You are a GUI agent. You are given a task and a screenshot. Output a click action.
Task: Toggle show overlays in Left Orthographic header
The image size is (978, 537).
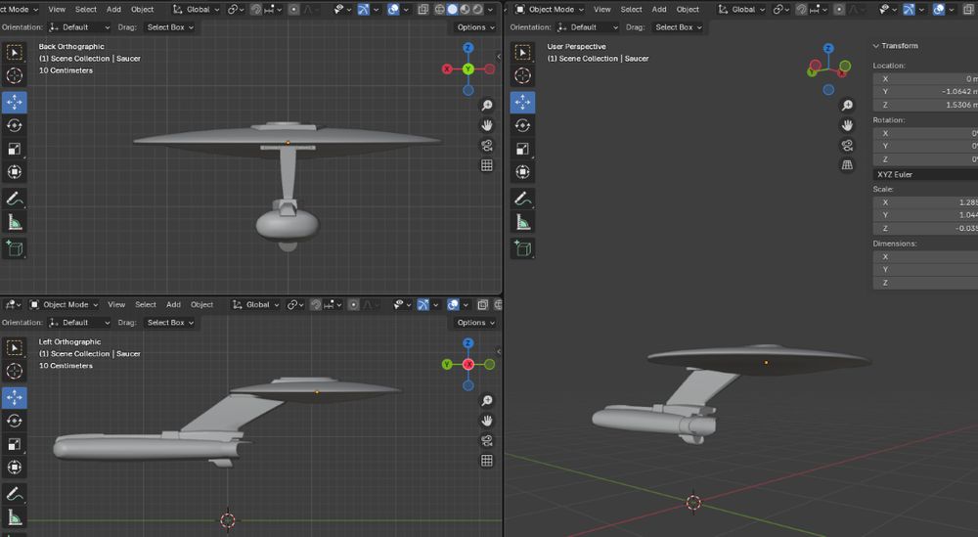coord(454,304)
